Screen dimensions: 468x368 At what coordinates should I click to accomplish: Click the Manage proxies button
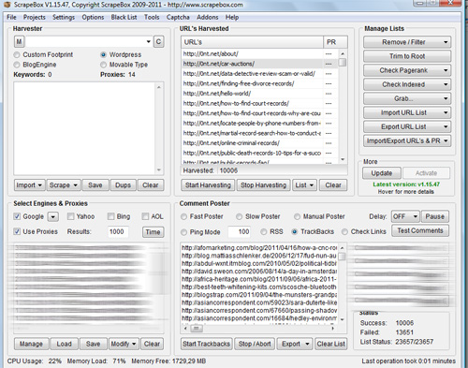31,344
